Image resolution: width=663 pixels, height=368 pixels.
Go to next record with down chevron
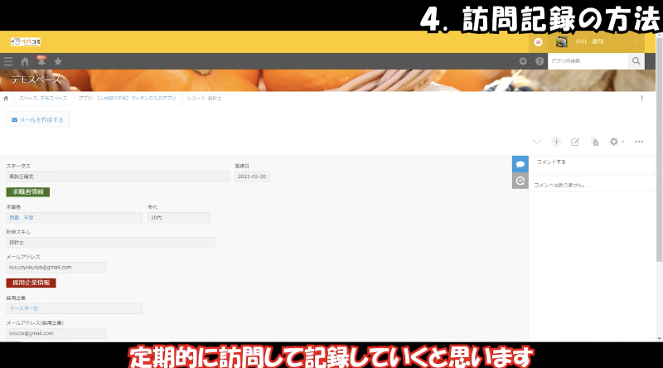click(x=537, y=142)
